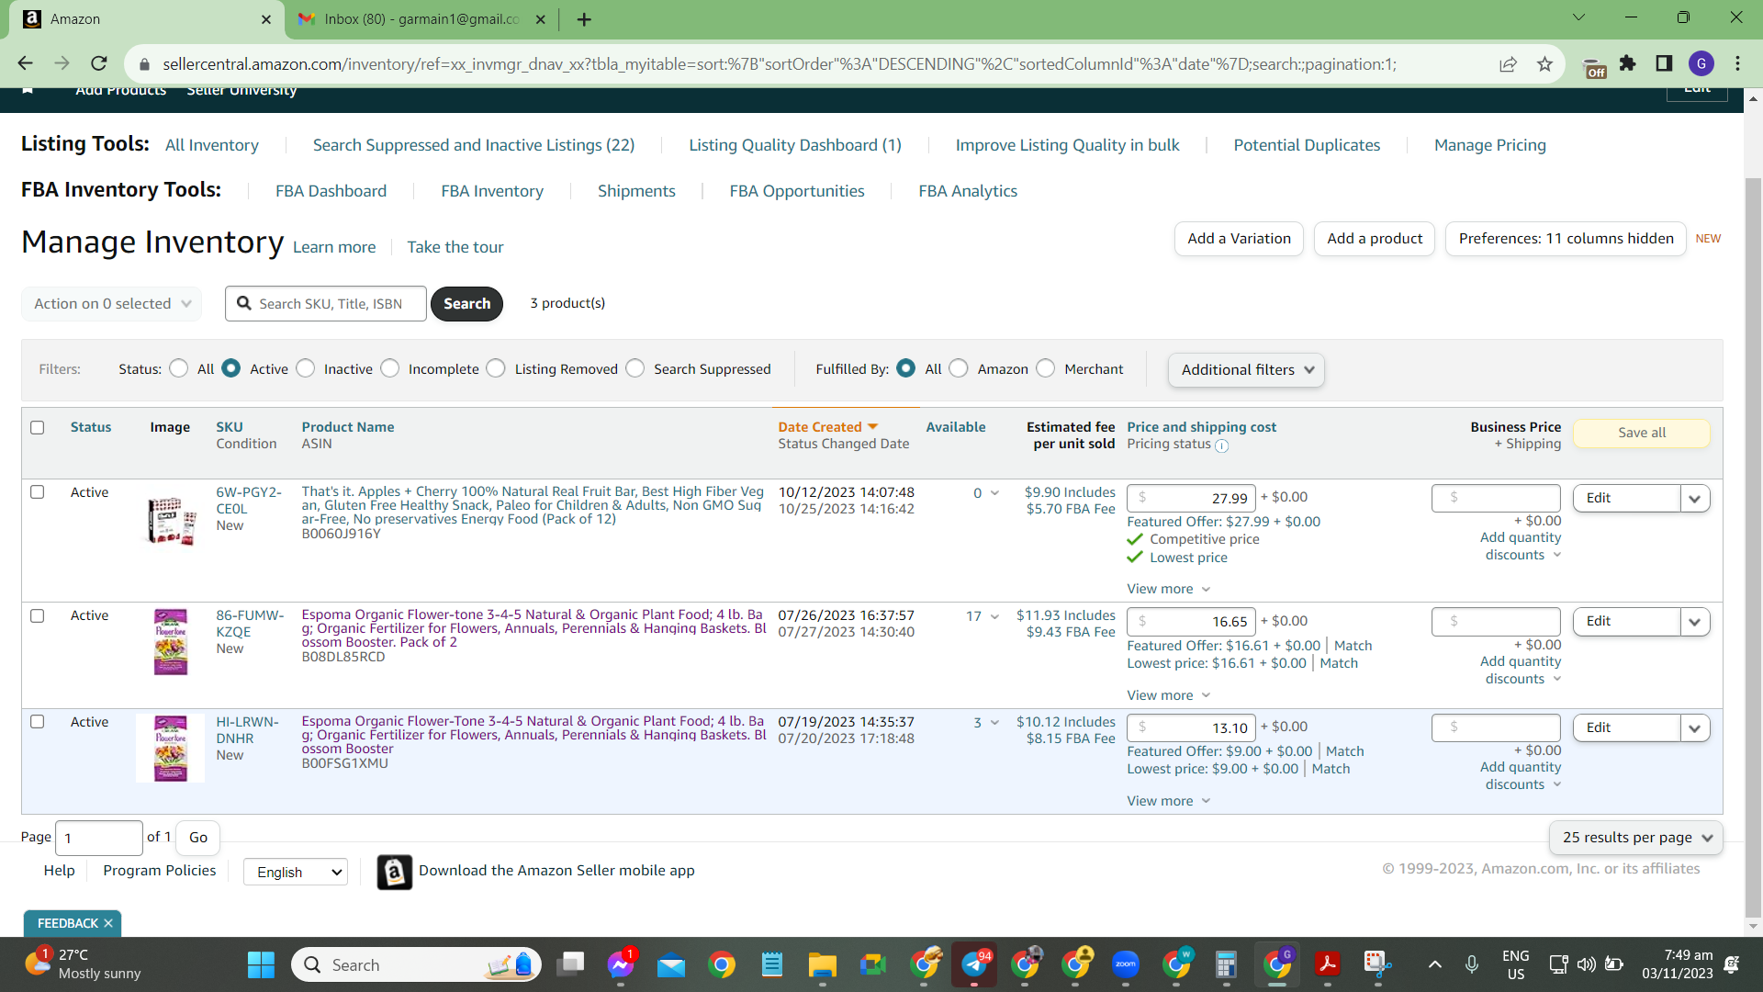This screenshot has height=992, width=1763.
Task: Expand available quantity chevron next to 17
Action: (994, 616)
